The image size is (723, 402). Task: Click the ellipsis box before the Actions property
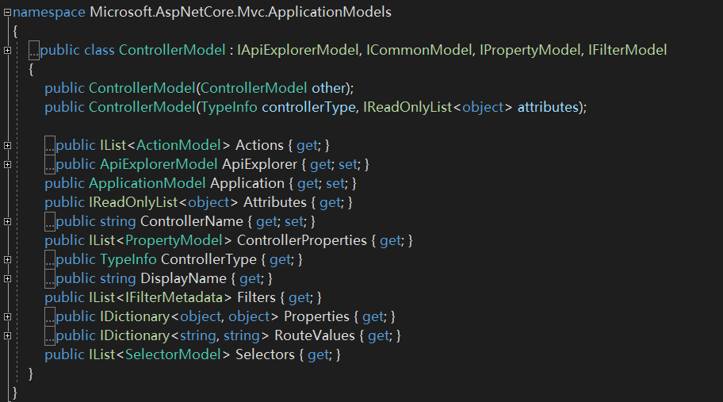tap(50, 145)
